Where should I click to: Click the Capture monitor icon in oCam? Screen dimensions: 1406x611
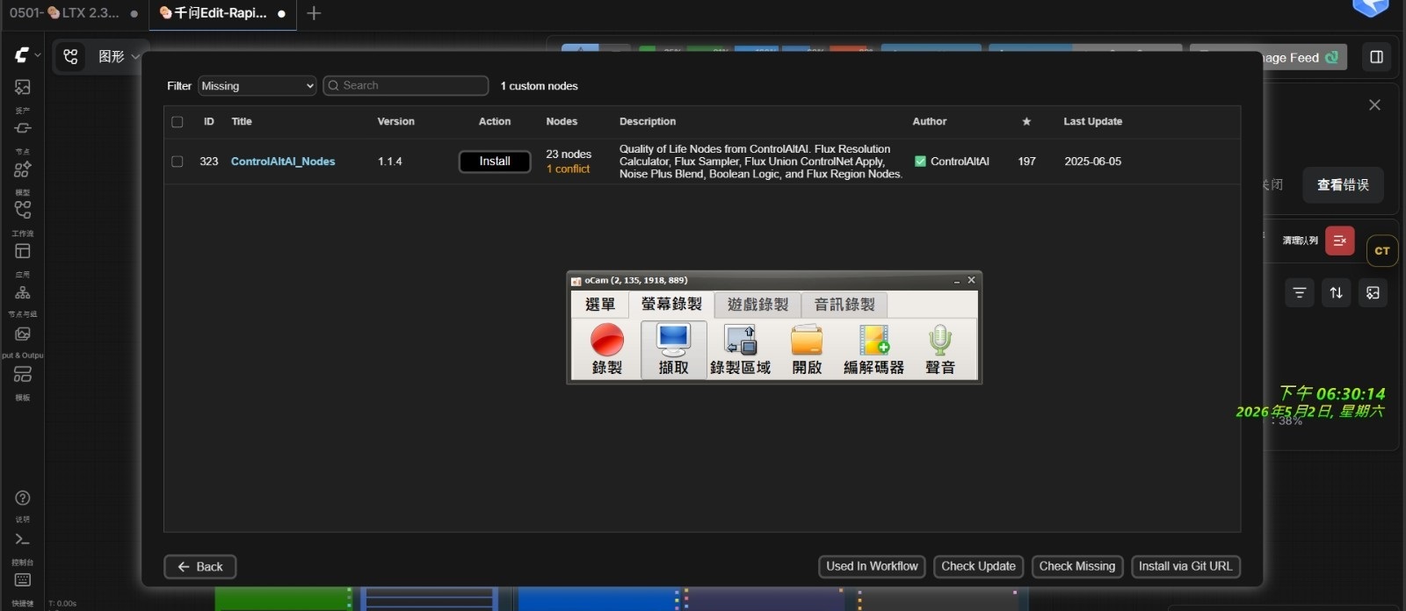[x=674, y=349]
